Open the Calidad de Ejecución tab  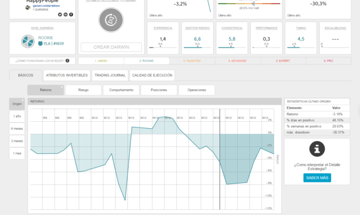(x=152, y=75)
